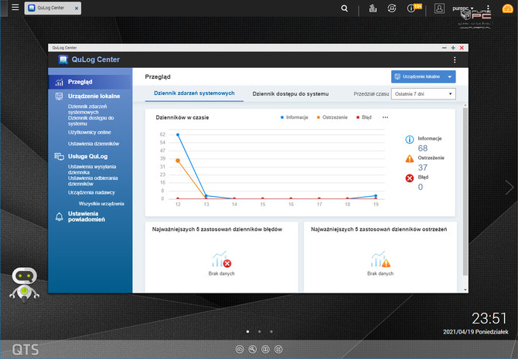Toggle Informacje series in chart legend

coord(294,117)
